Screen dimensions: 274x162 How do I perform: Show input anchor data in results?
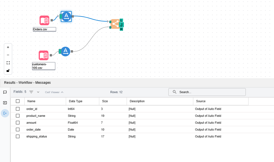pos(5,103)
